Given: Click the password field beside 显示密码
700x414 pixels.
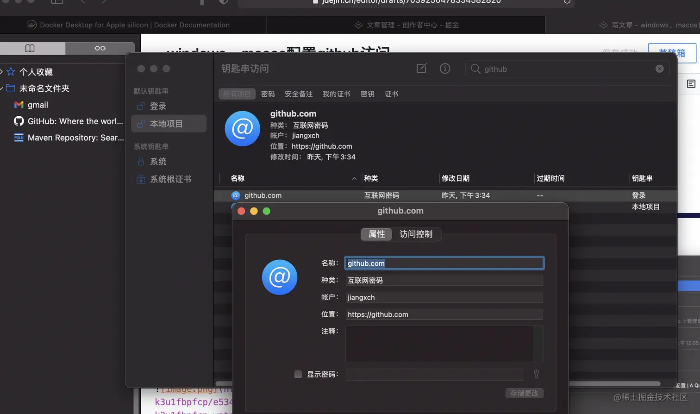Looking at the screenshot, I should click(435, 374).
